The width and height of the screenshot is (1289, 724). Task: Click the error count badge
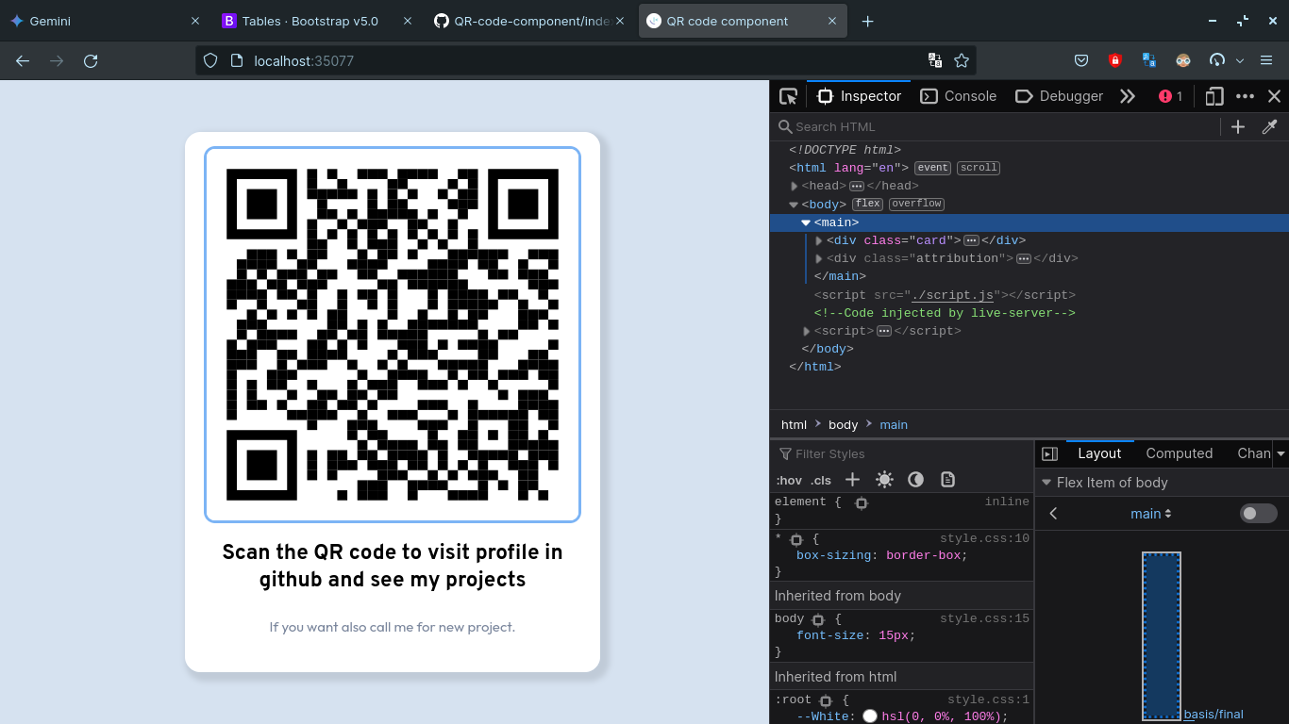(1170, 96)
